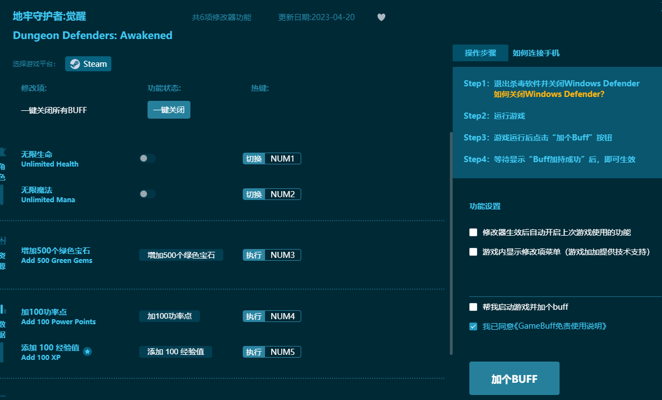The height and width of the screenshot is (400, 662).
Task: Click the 功能设置 heading
Action: [485, 206]
